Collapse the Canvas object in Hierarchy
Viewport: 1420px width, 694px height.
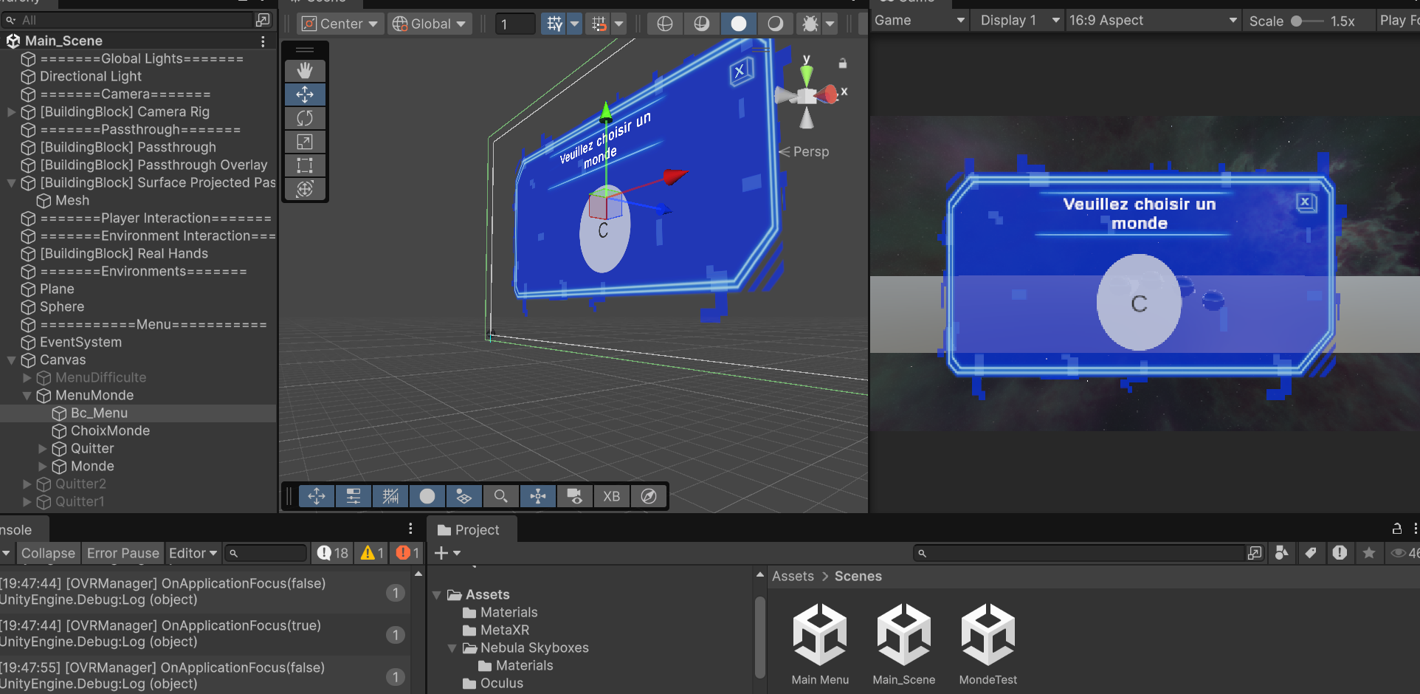[11, 360]
